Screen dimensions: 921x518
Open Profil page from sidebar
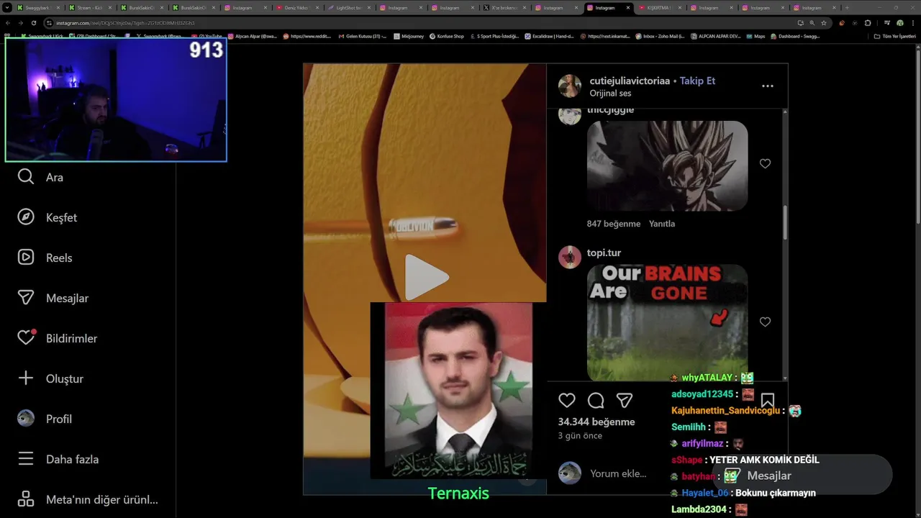45,419
